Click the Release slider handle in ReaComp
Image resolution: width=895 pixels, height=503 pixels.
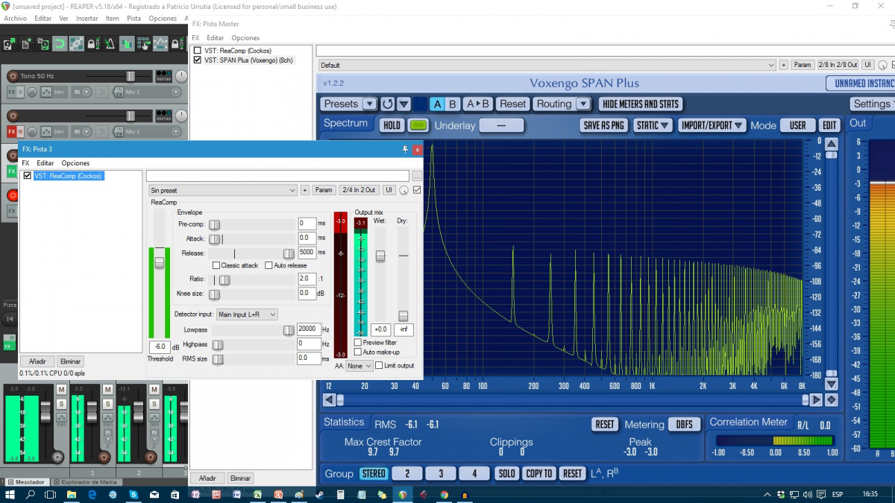point(289,253)
